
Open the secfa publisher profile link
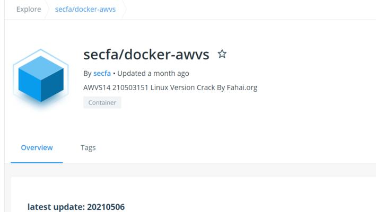click(102, 73)
